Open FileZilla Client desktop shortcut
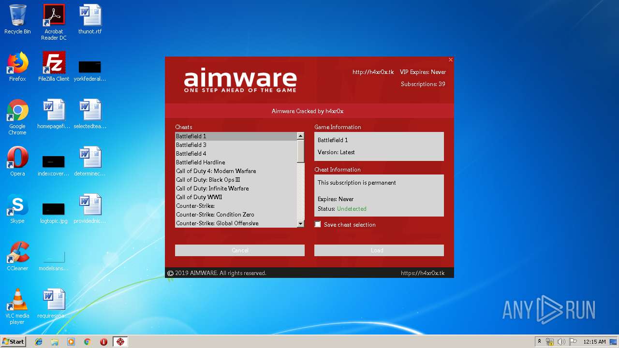Viewport: 619px width, 348px height. point(54,67)
